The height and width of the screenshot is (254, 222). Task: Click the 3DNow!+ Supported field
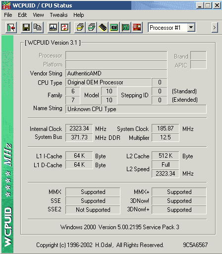click(x=179, y=210)
